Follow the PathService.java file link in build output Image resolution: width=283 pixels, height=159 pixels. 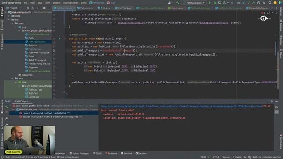click(181, 106)
